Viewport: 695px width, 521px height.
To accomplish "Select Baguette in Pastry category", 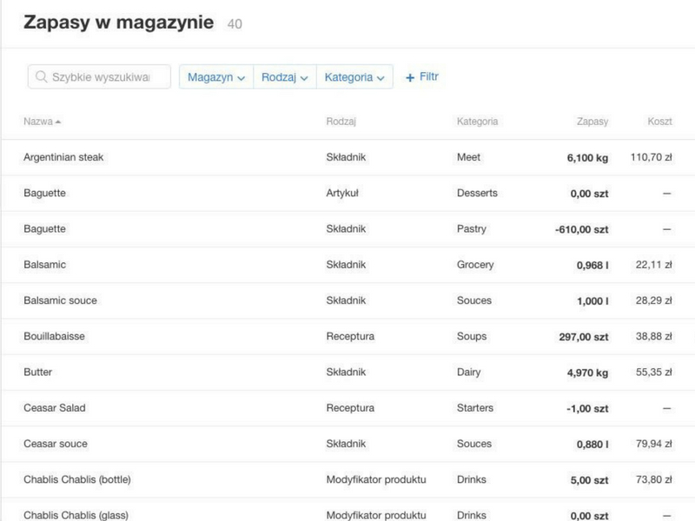I will (347, 229).
